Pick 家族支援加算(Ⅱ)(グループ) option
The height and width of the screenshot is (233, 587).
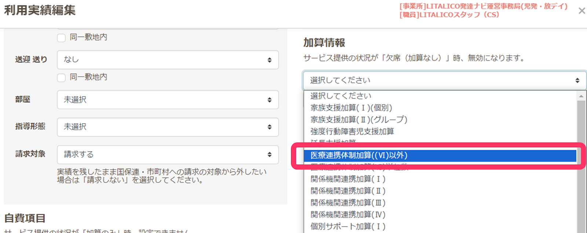[358, 119]
